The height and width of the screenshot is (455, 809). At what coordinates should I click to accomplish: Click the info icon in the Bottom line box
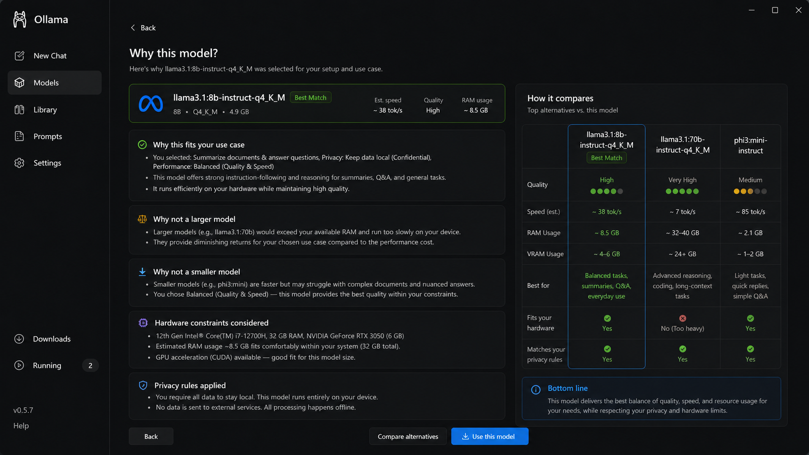(x=536, y=390)
